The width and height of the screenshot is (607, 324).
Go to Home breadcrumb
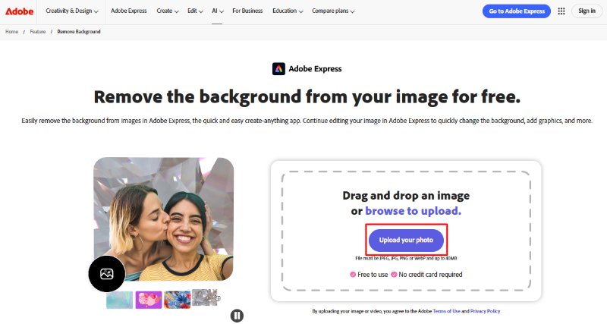click(11, 32)
